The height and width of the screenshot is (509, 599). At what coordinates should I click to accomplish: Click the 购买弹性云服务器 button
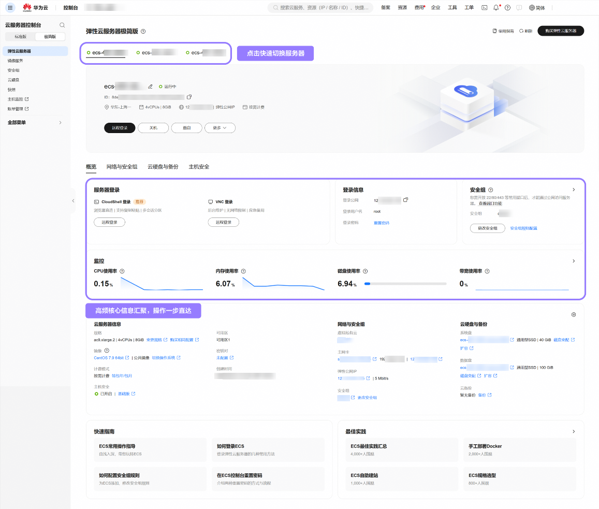coord(560,31)
